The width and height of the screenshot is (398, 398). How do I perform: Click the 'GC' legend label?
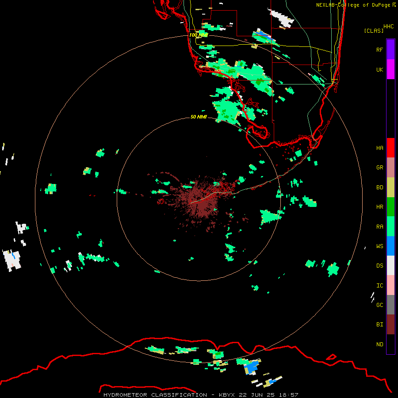379,305
